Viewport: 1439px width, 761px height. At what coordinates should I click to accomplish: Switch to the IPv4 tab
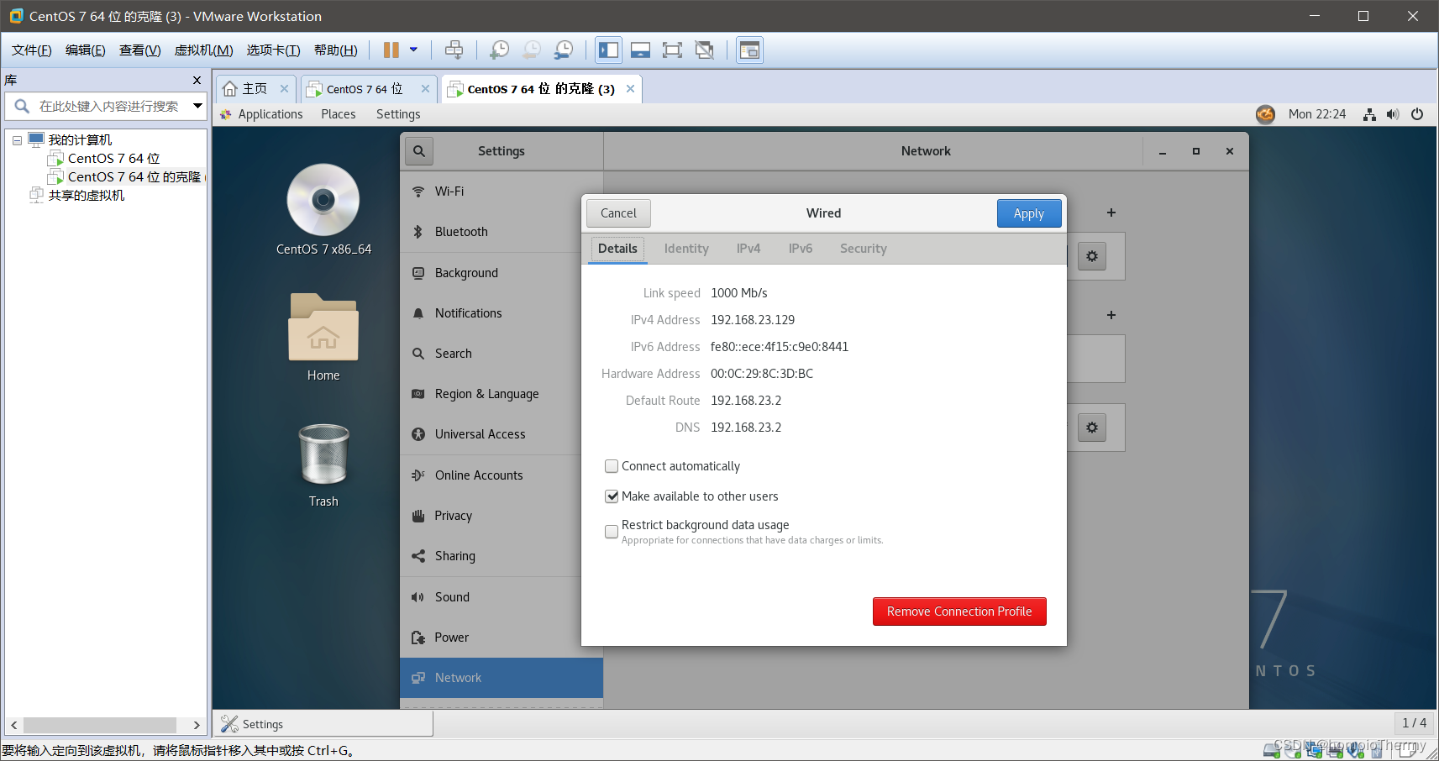pyautogui.click(x=748, y=249)
